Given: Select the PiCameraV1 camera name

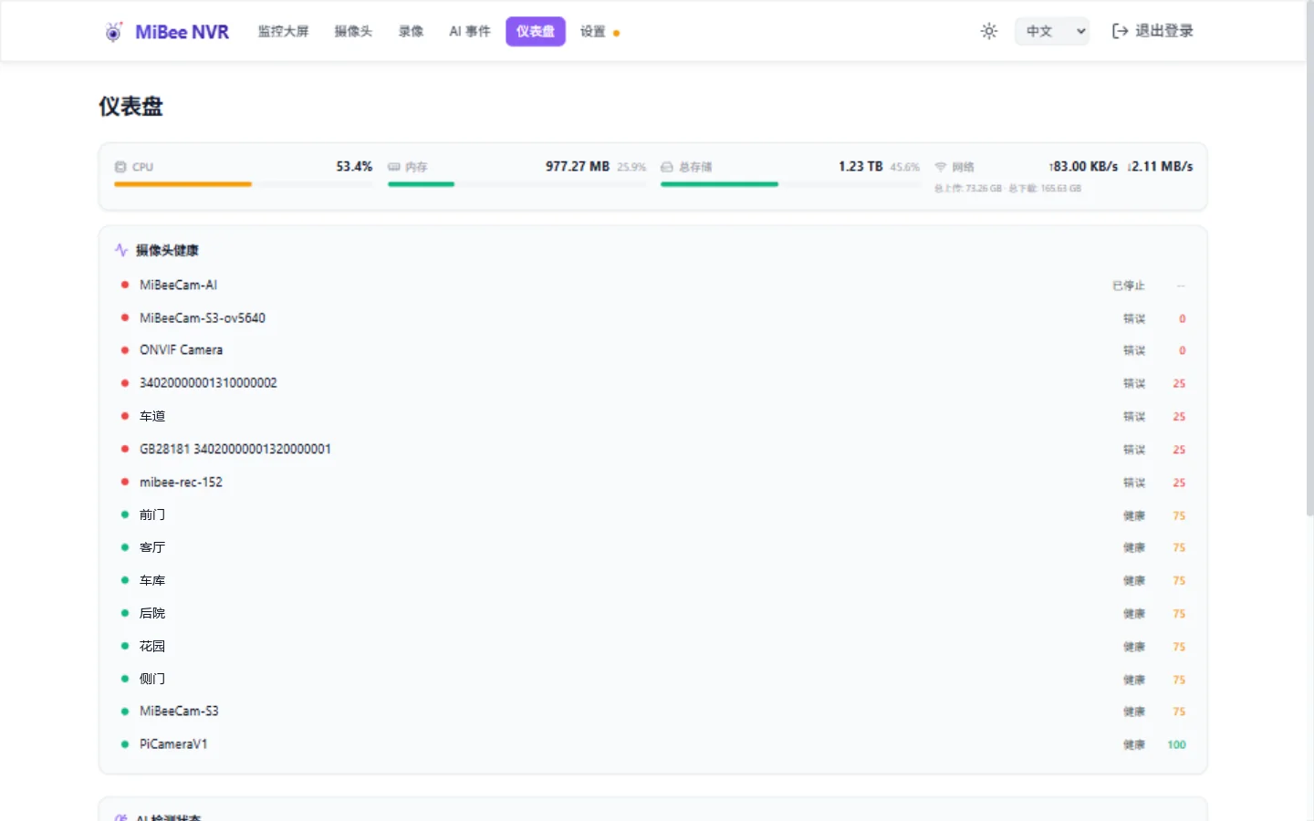Looking at the screenshot, I should pos(173,744).
